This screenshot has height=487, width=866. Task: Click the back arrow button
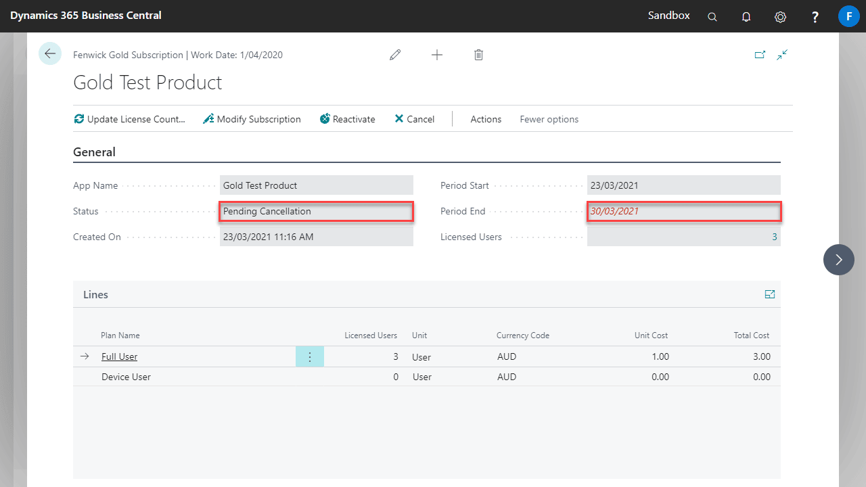[50, 53]
